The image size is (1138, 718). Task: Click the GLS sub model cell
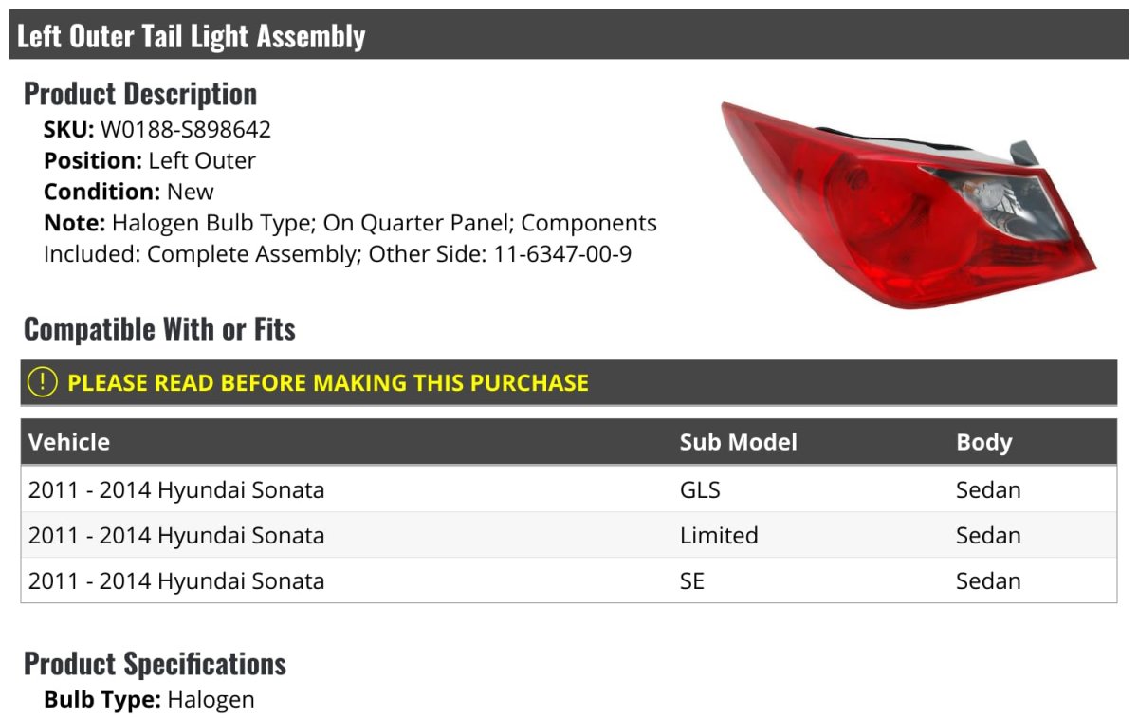[700, 490]
